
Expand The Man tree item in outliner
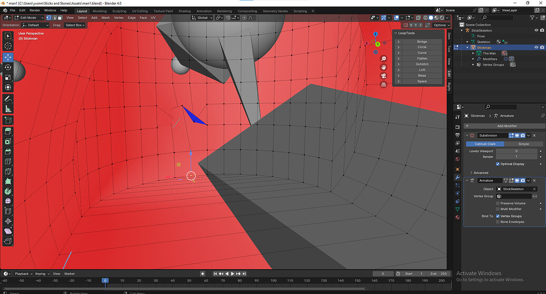point(473,53)
